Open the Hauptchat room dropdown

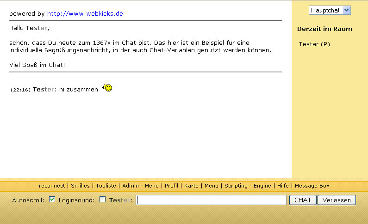point(330,10)
